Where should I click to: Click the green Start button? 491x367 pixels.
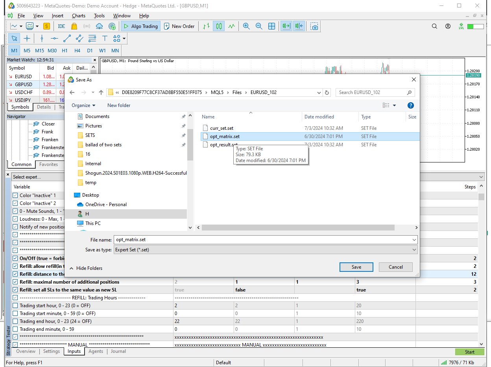(x=469, y=352)
